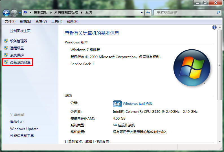Expand the address bar history dropdown
The width and height of the screenshot is (224, 152).
coord(142,13)
